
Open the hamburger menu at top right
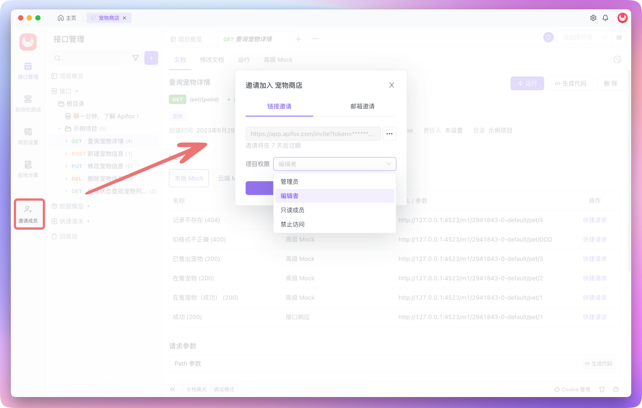(x=619, y=38)
